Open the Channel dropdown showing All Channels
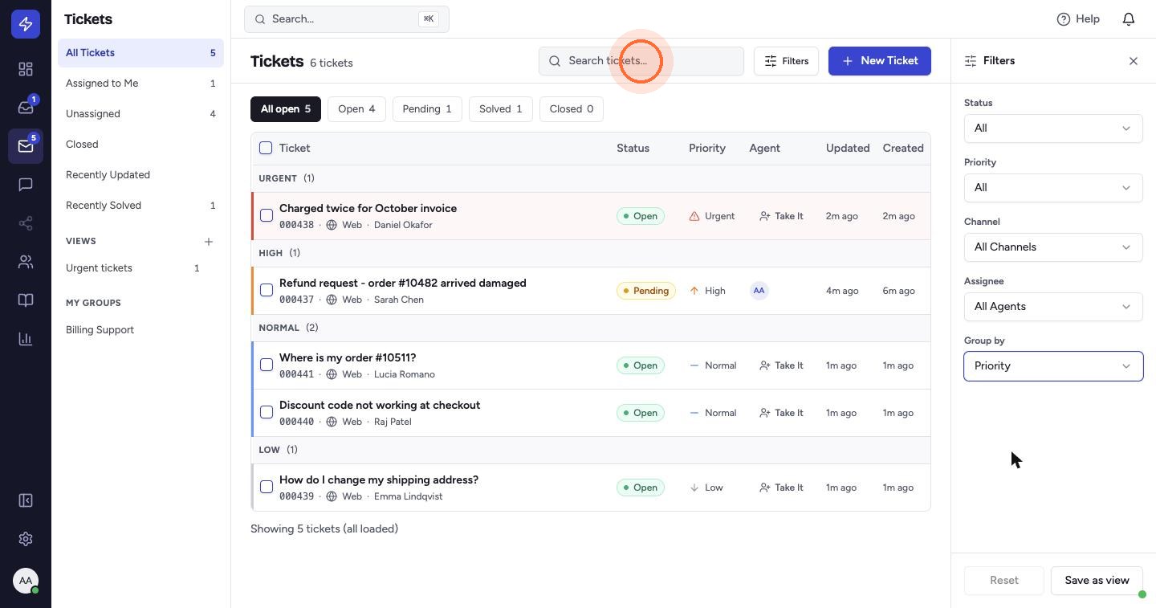This screenshot has width=1156, height=608. [1053, 247]
